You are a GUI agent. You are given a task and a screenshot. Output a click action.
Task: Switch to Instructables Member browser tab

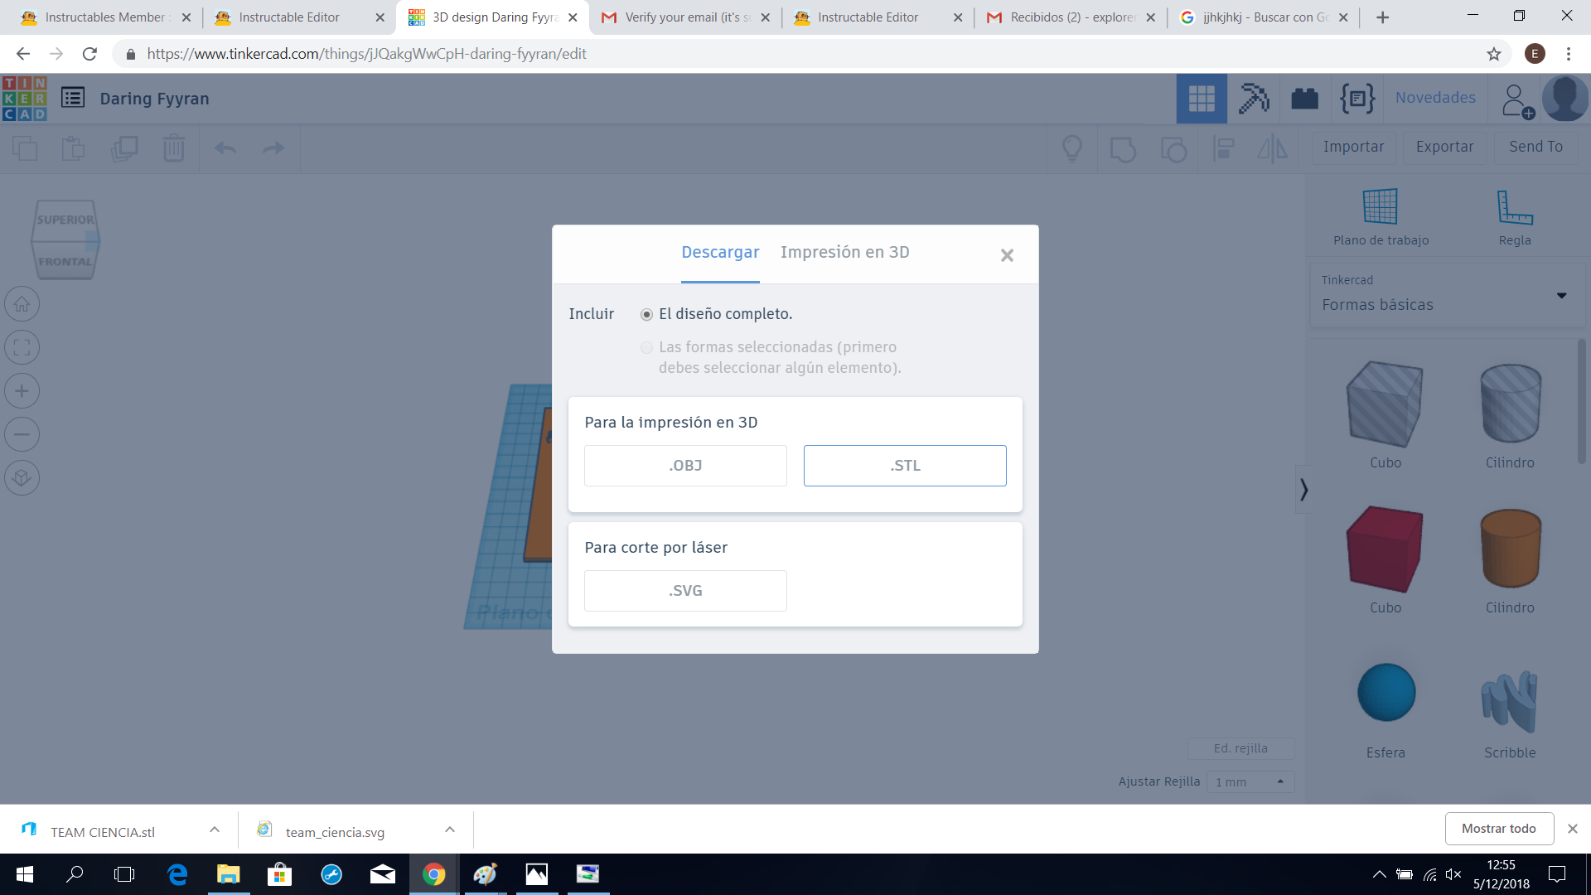(104, 17)
